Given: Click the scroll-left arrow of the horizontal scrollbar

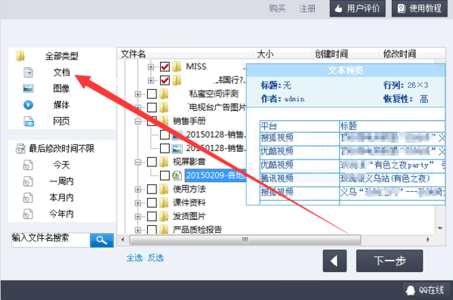Looking at the screenshot, I should click(122, 240).
